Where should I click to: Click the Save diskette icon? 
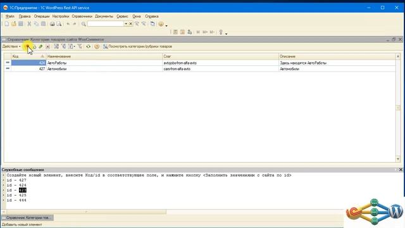(21, 24)
